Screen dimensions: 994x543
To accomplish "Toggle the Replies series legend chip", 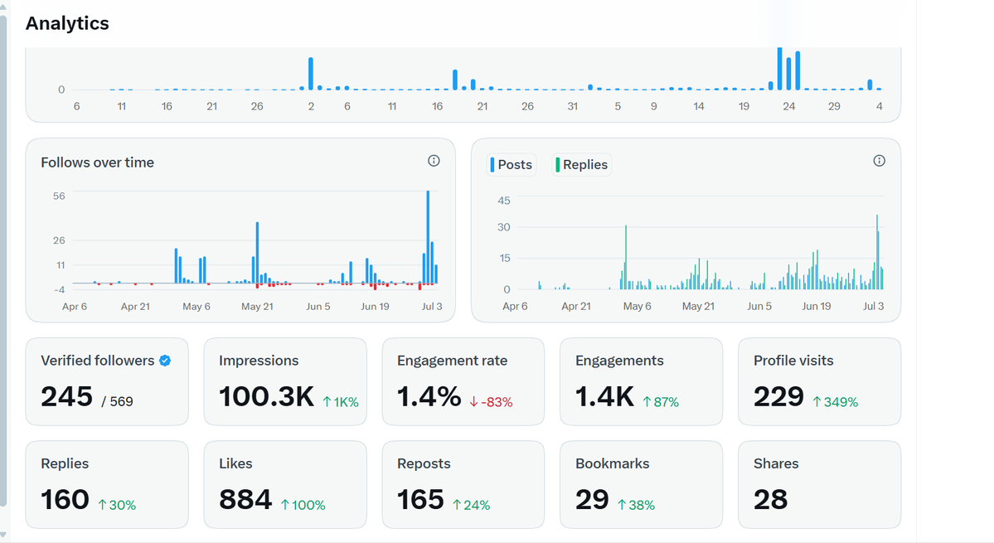I will (x=582, y=165).
